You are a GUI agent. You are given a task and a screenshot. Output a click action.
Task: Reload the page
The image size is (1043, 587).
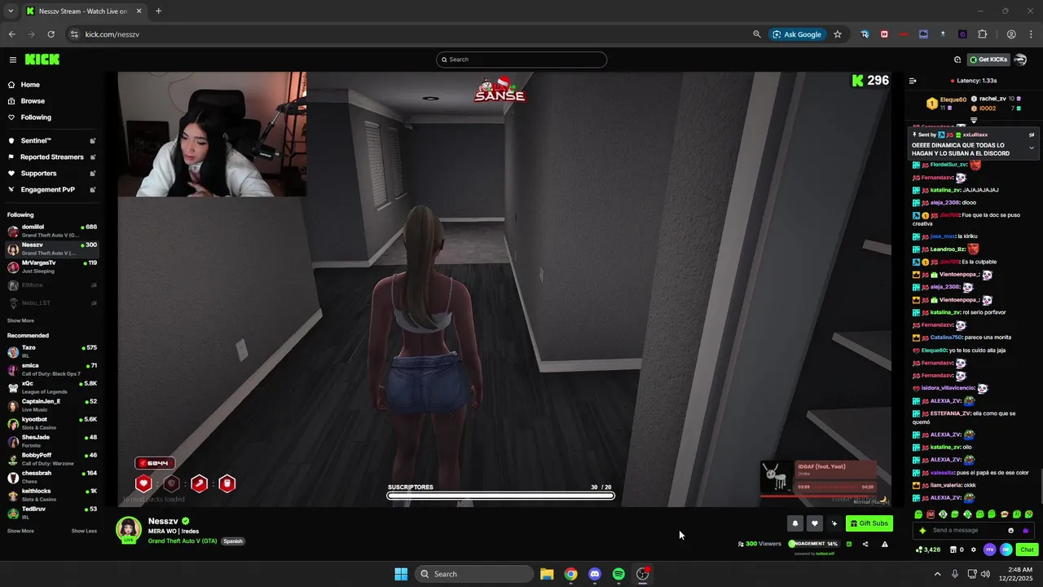click(x=51, y=34)
